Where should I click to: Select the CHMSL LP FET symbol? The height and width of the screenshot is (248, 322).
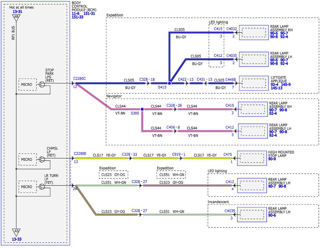click(x=42, y=159)
